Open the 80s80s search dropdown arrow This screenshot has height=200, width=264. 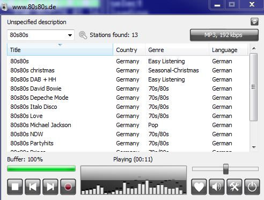coord(70,35)
